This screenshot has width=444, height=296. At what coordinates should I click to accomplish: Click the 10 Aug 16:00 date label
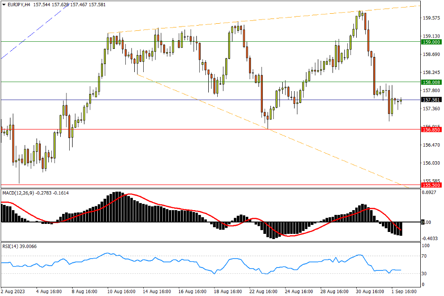point(122,291)
